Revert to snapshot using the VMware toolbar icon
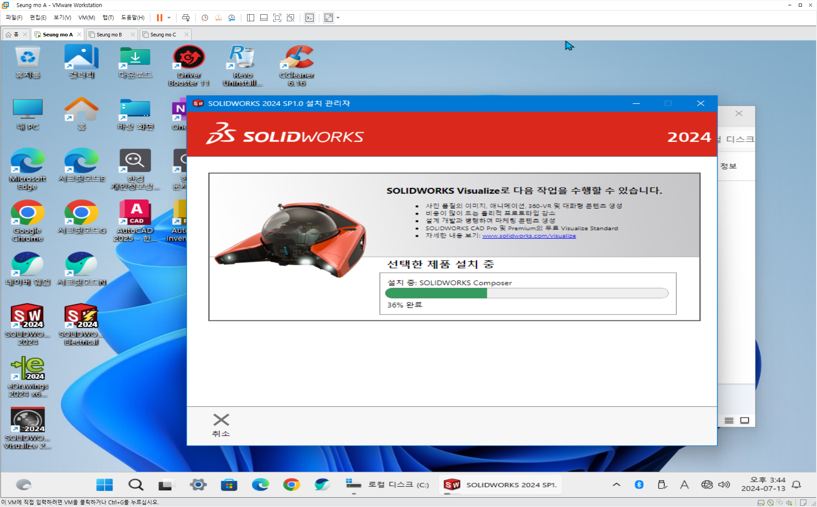 218,18
